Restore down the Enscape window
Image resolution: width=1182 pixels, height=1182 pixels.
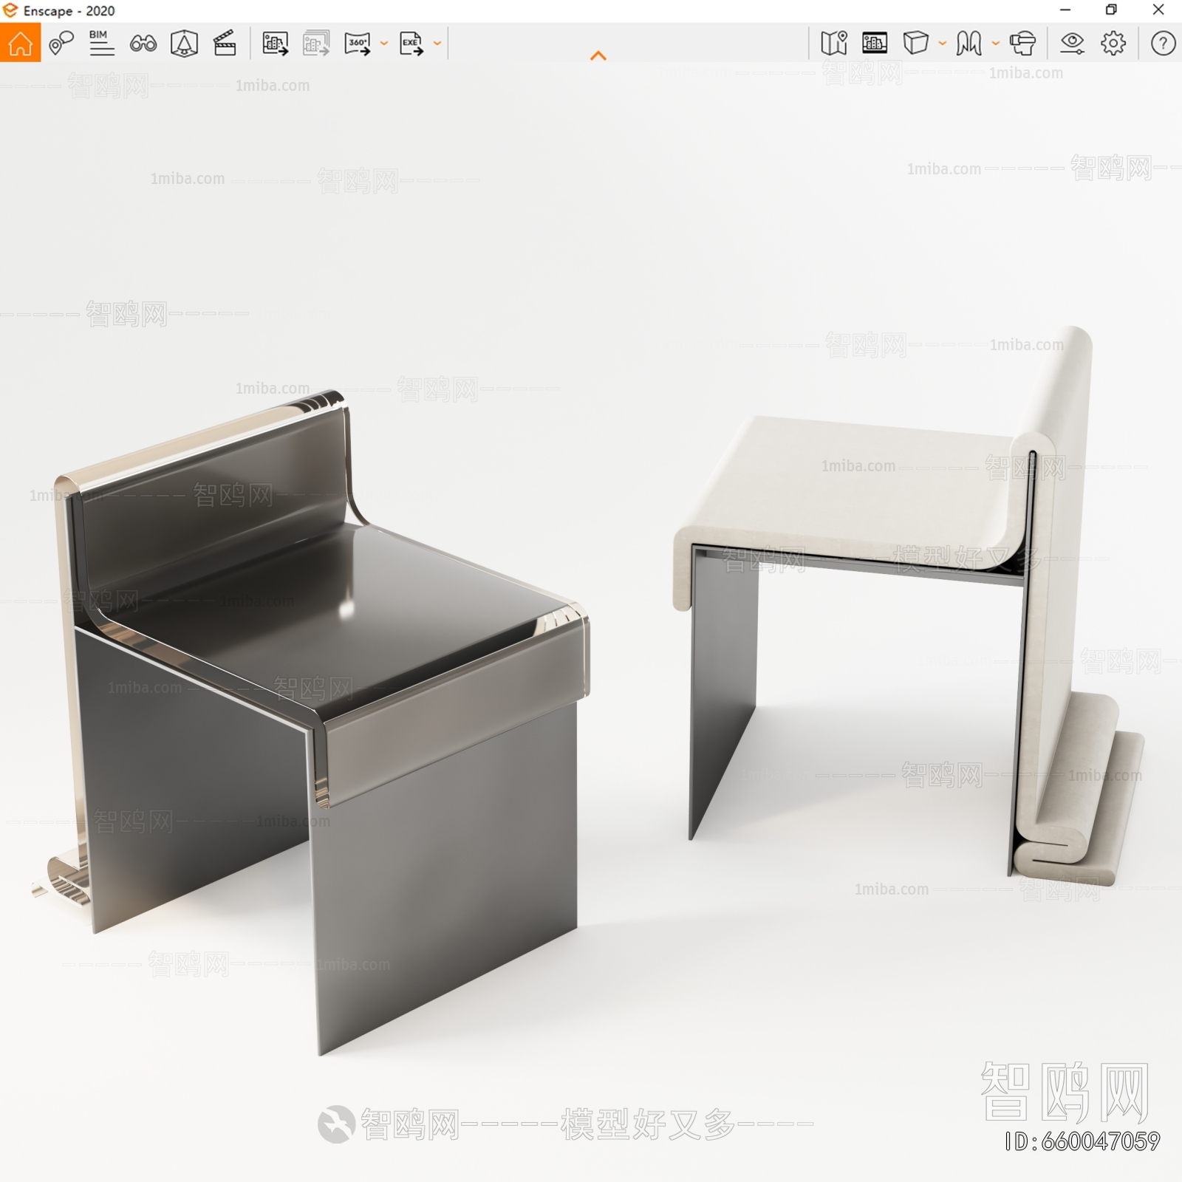click(1111, 10)
